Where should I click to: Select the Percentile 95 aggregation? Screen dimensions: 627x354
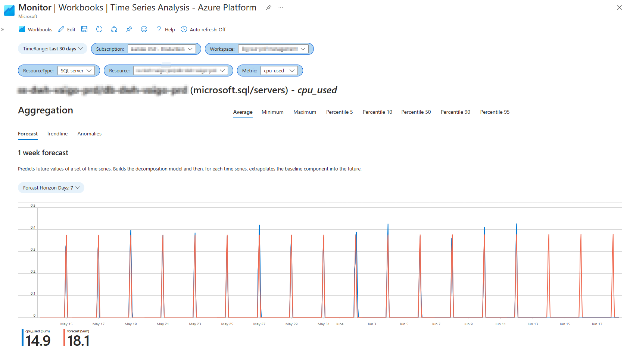[x=495, y=112]
